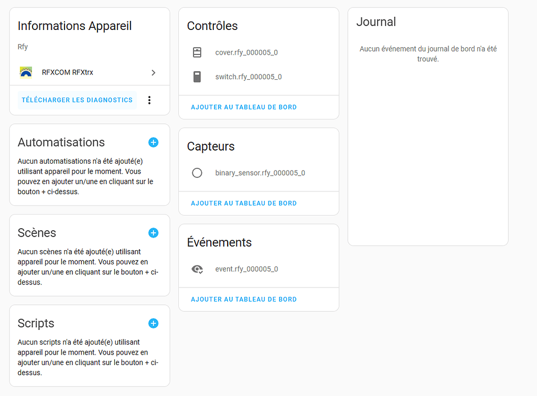This screenshot has width=537, height=396.
Task: Toggle the event entity visibility icon
Action: pos(197,269)
